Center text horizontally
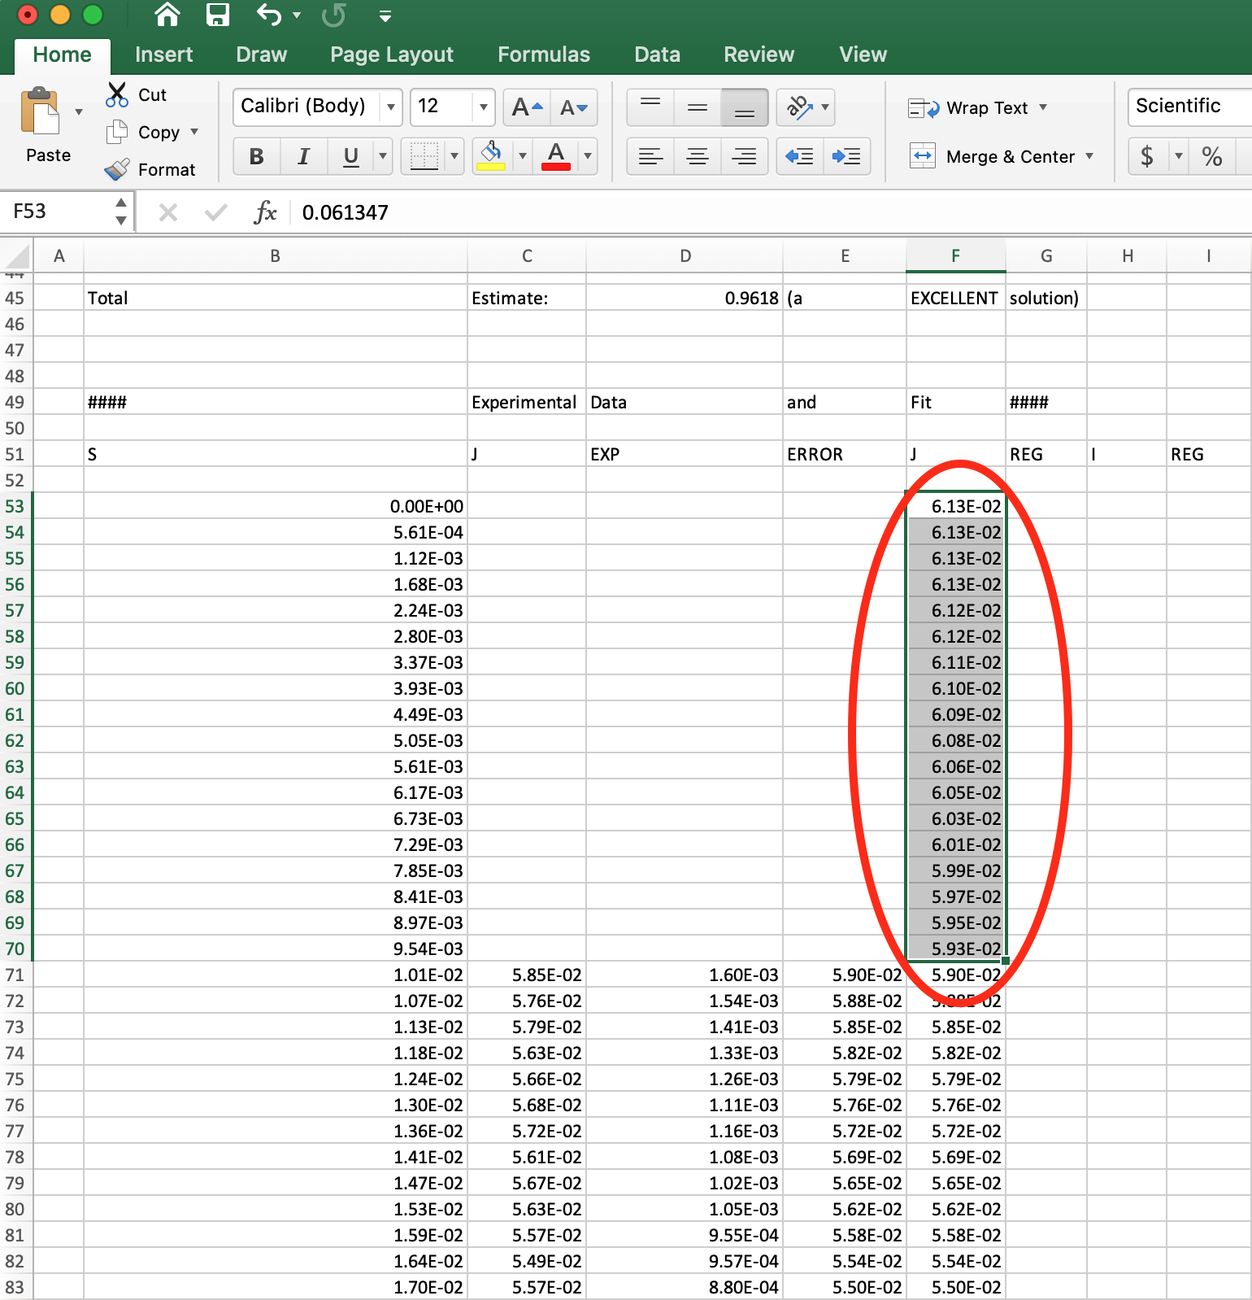 point(698,156)
